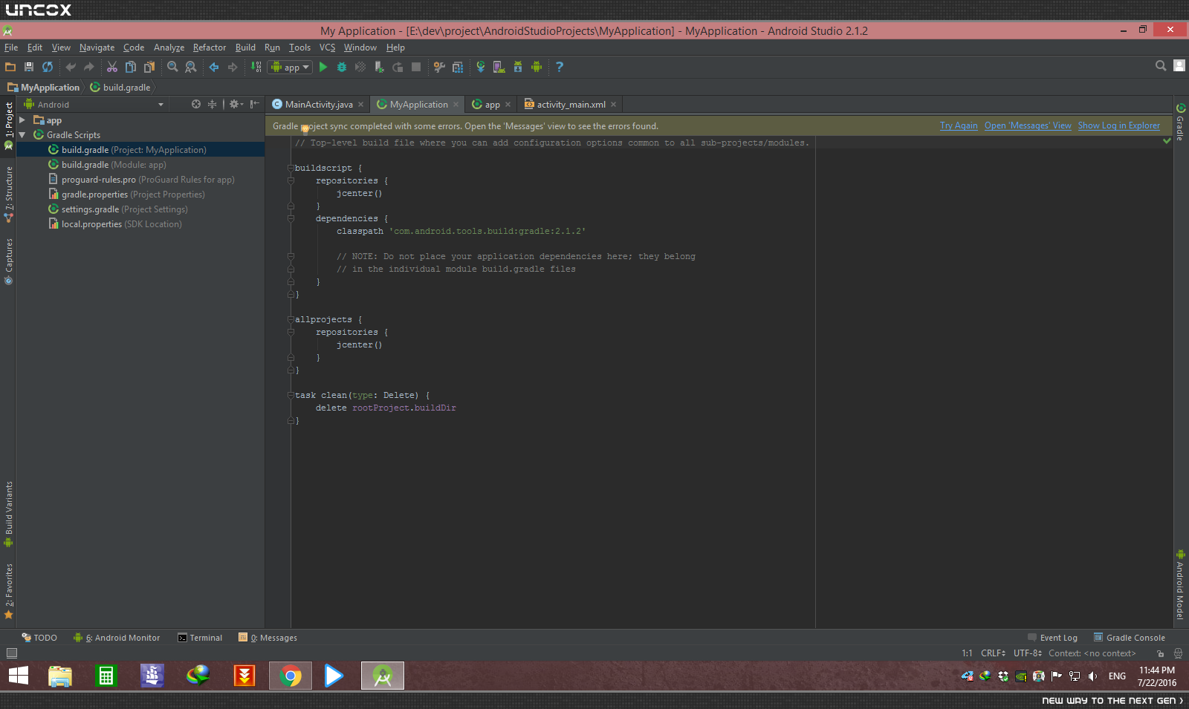Click the Make Project build icon
Image resolution: width=1189 pixels, height=709 pixels.
click(x=256, y=67)
